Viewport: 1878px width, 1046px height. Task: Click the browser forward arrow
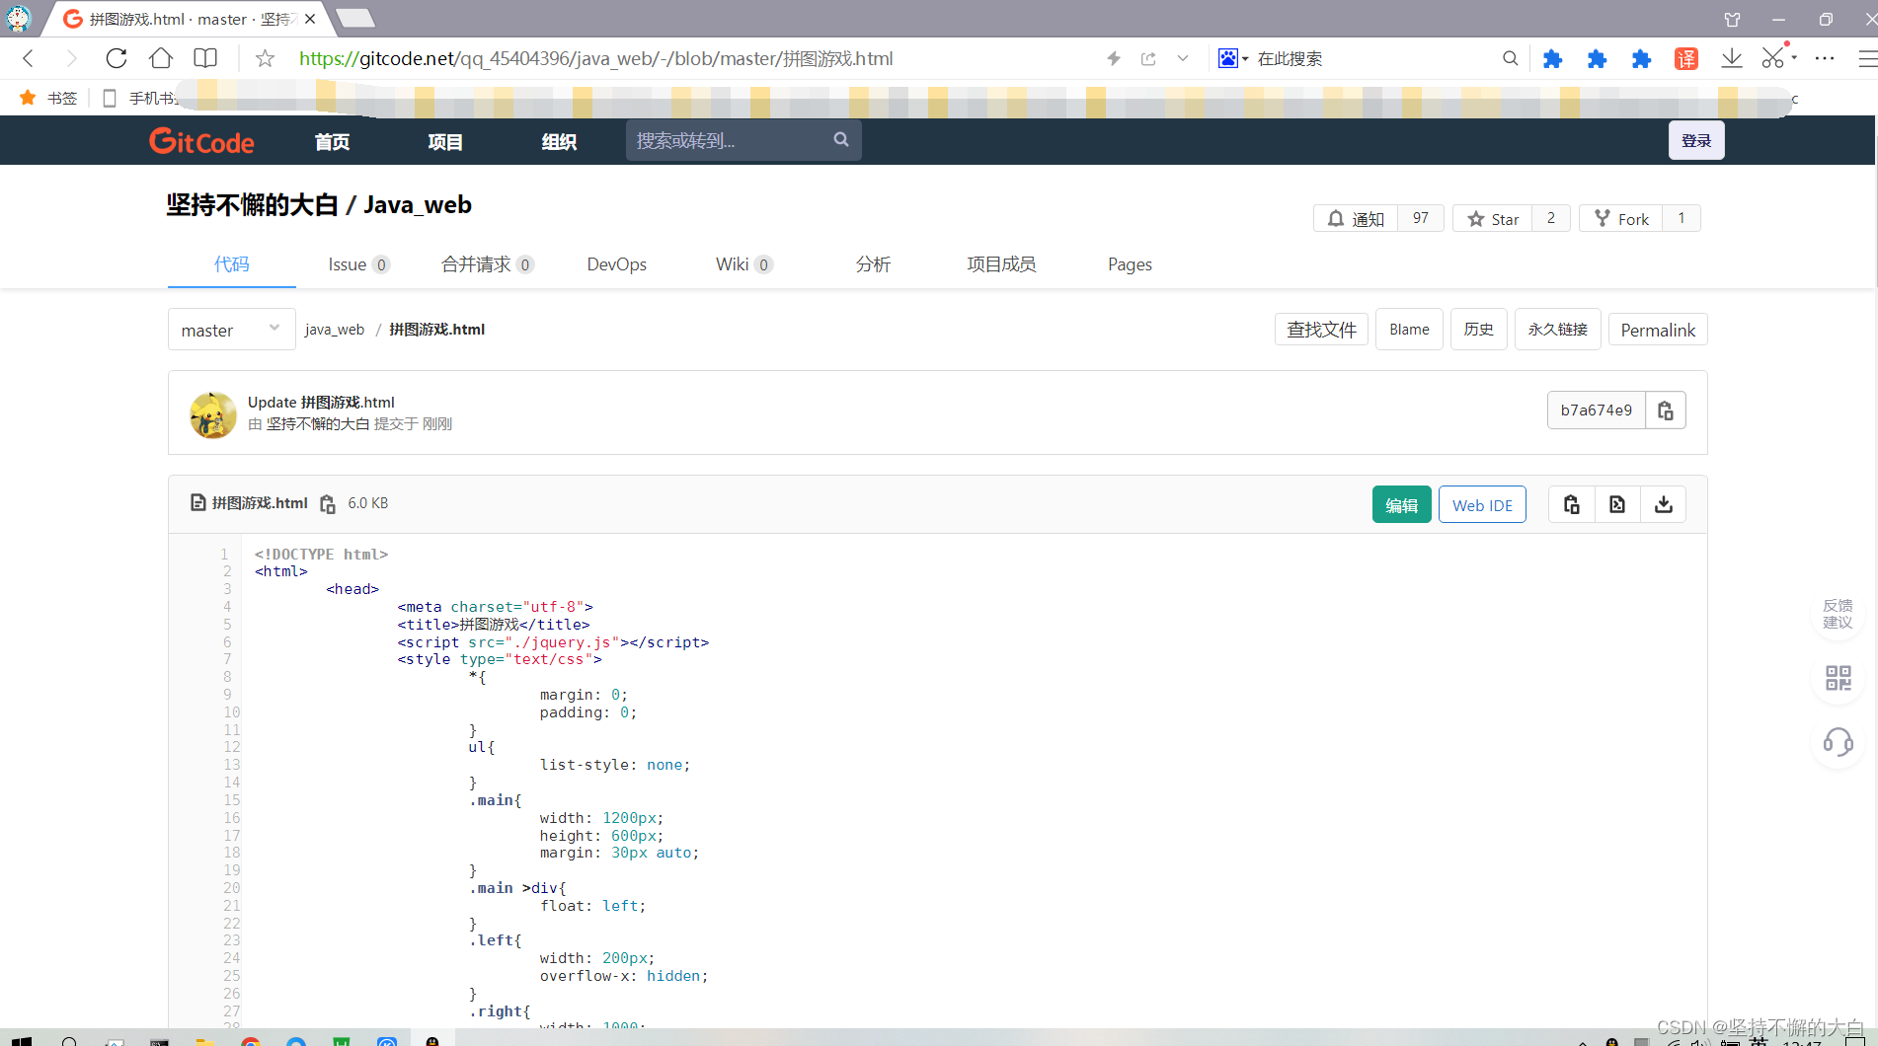[x=71, y=58]
